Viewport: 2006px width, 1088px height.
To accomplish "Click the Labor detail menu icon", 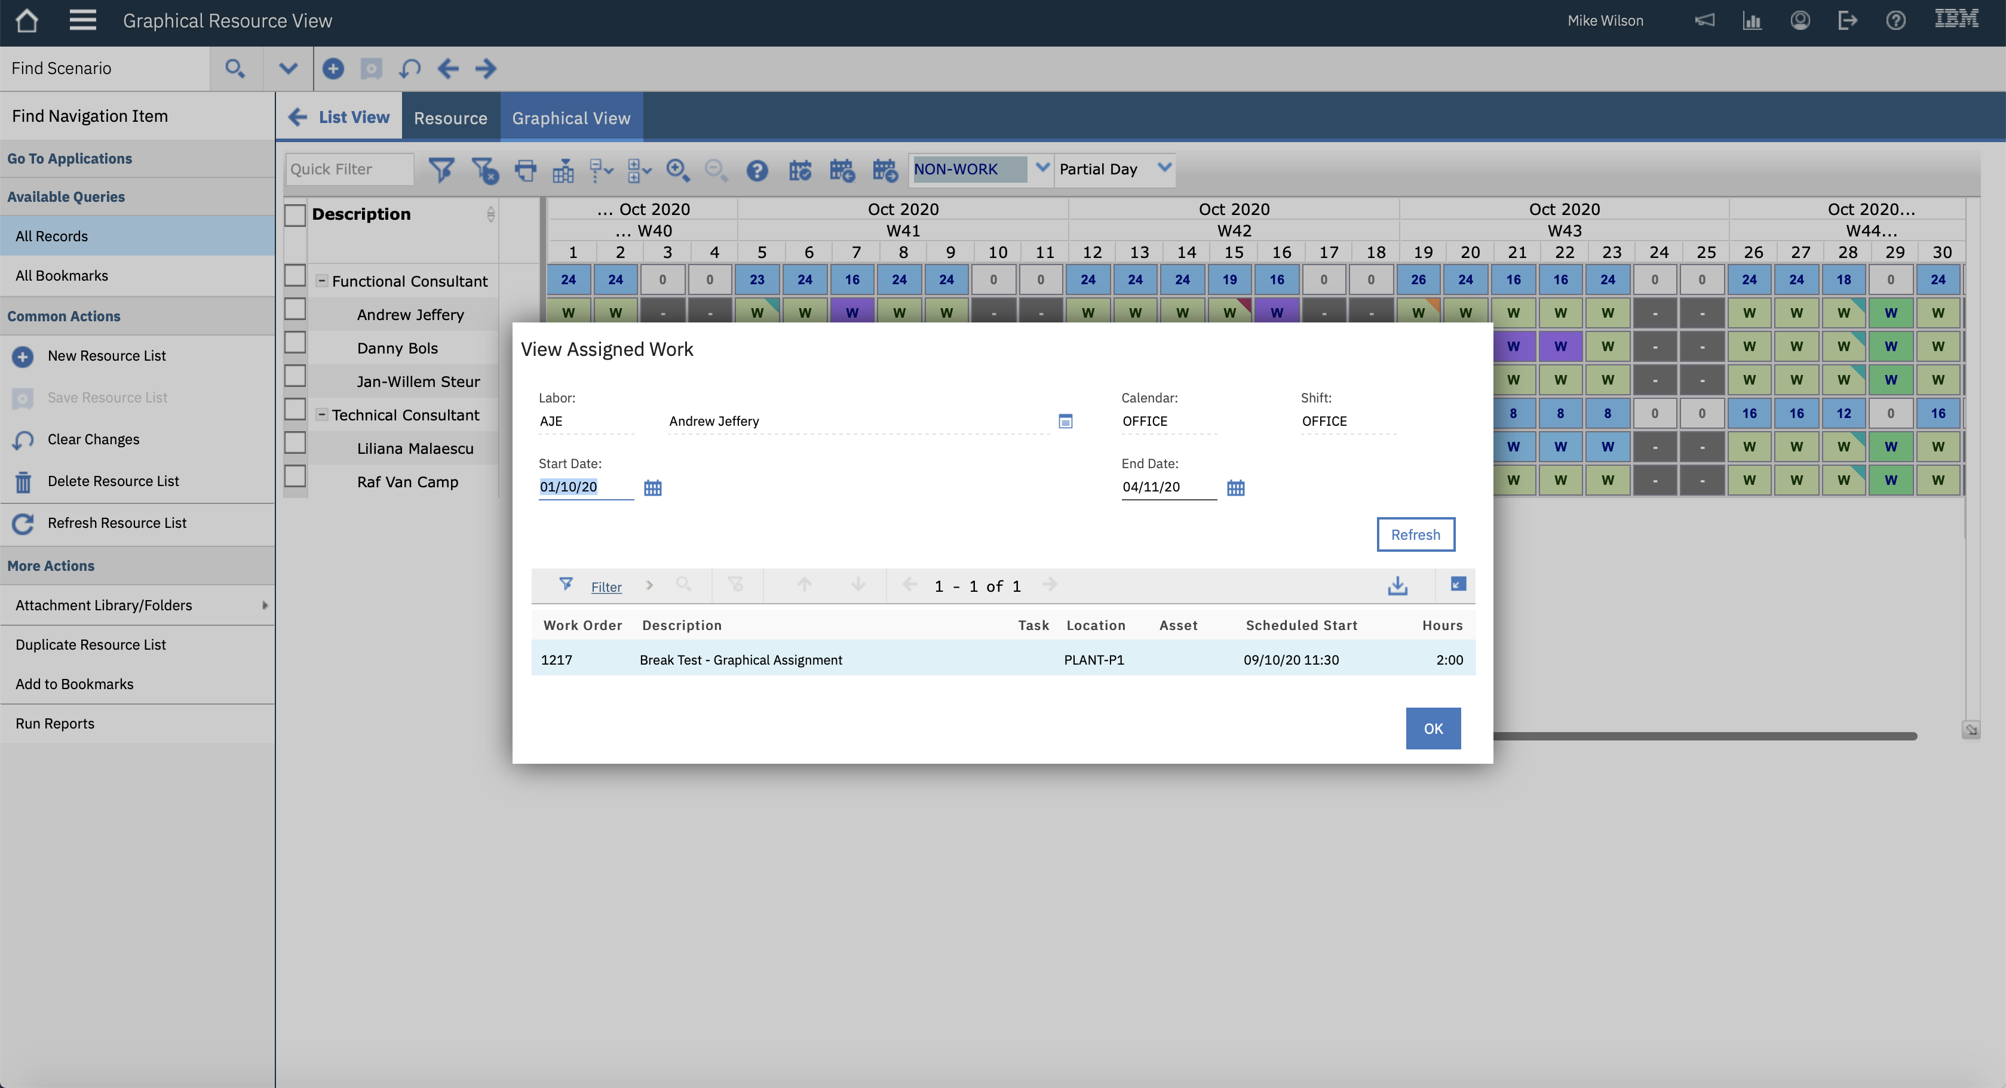I will click(1065, 421).
